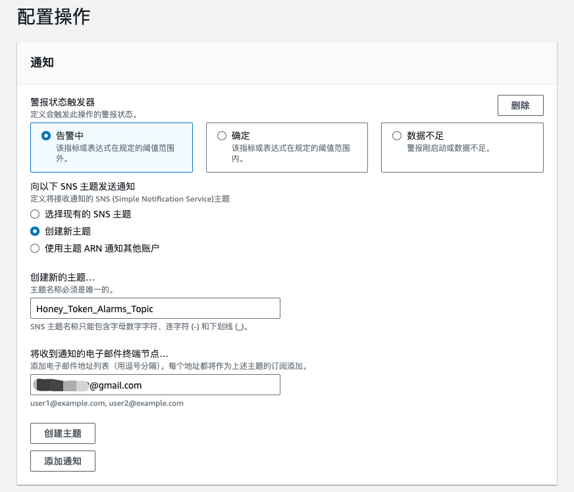Screen dimensions: 574x492
Task: Select the 确定 alarm state radio button
Action: (222, 136)
